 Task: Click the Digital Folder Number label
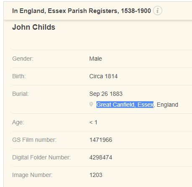42,157
